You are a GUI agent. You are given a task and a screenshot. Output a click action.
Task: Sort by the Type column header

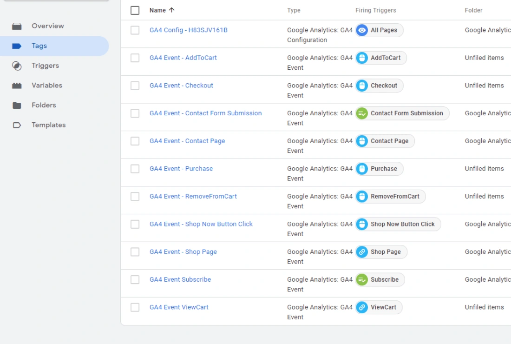294,10
